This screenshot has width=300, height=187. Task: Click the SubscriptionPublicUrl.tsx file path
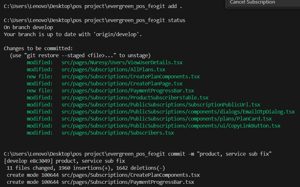[x=161, y=105]
